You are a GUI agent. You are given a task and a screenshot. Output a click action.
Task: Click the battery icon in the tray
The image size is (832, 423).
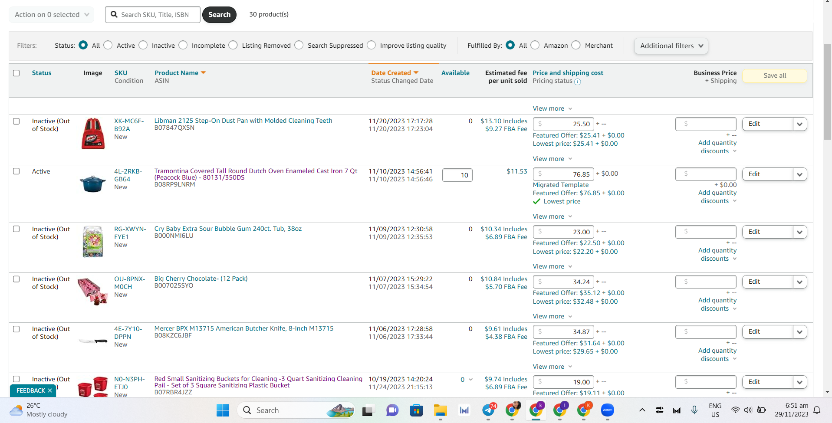click(761, 410)
